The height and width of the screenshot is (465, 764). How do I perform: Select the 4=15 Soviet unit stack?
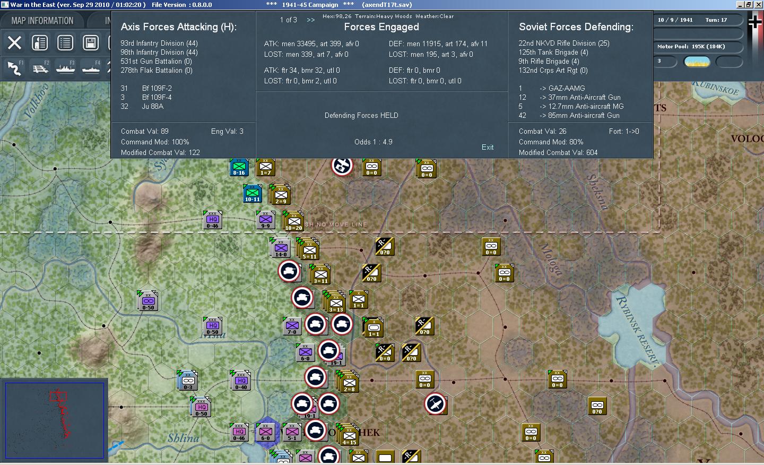tap(349, 435)
